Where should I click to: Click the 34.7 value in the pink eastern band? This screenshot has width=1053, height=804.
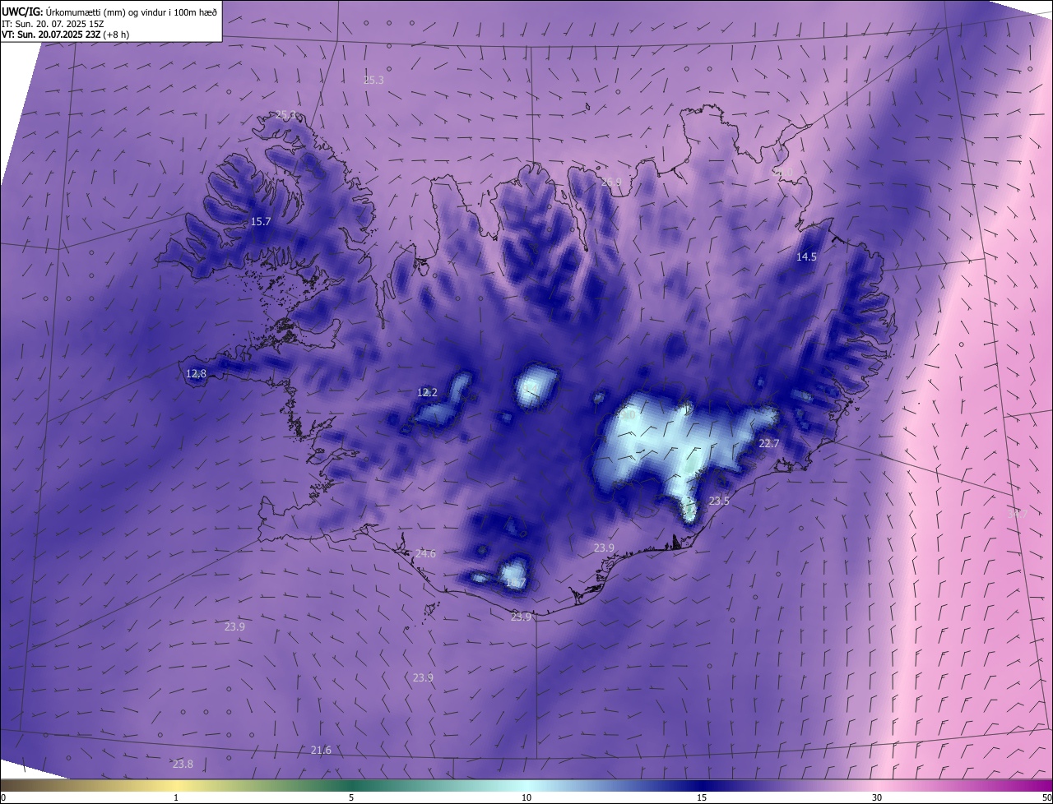point(1017,513)
